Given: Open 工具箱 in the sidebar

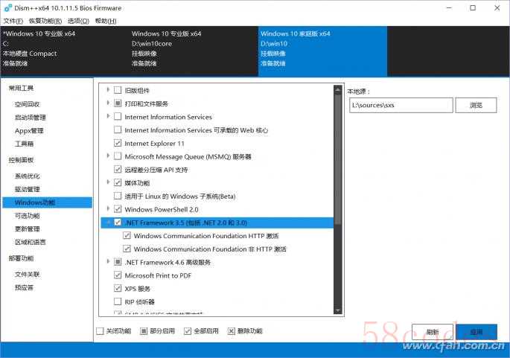Looking at the screenshot, I should tap(24, 144).
